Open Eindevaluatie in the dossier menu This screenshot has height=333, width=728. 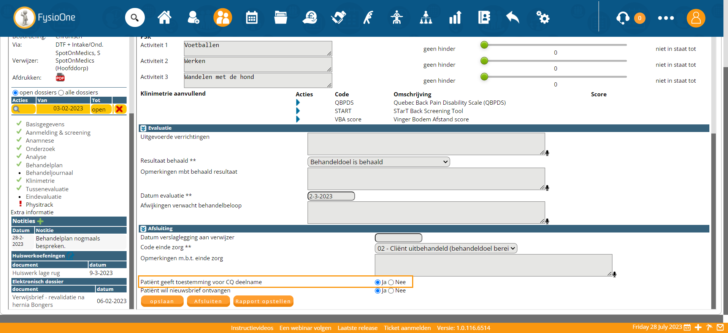(x=43, y=197)
